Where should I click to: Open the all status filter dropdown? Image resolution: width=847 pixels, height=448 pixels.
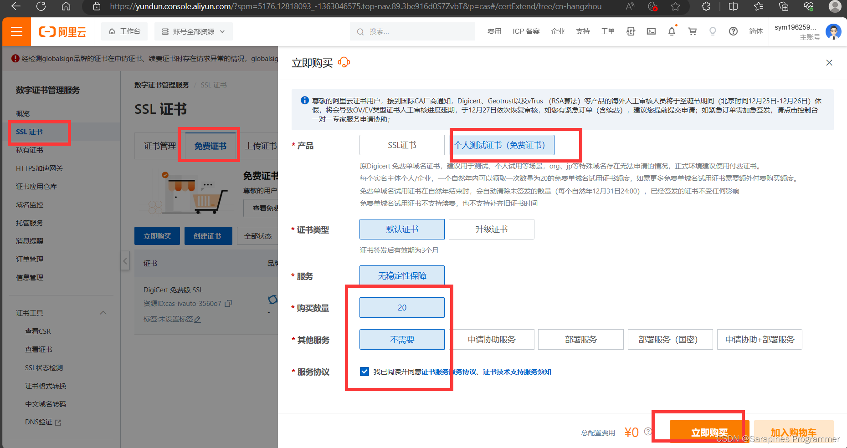pos(258,236)
